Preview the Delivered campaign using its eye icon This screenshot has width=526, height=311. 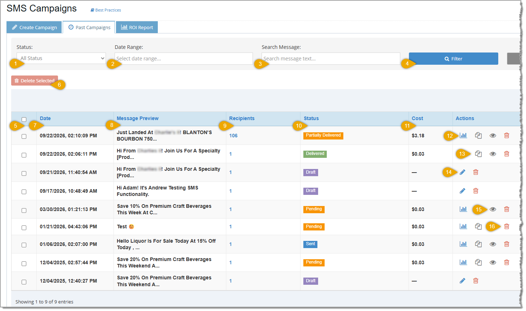click(x=493, y=154)
